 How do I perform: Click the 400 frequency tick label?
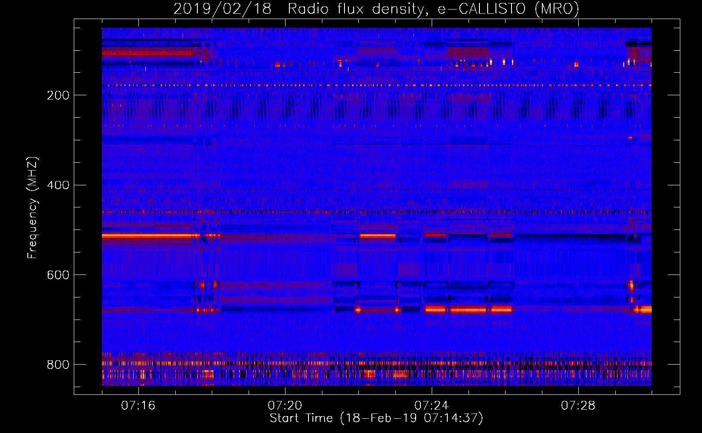tap(58, 185)
